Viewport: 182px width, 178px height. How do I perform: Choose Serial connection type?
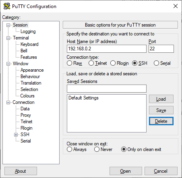click(x=156, y=63)
